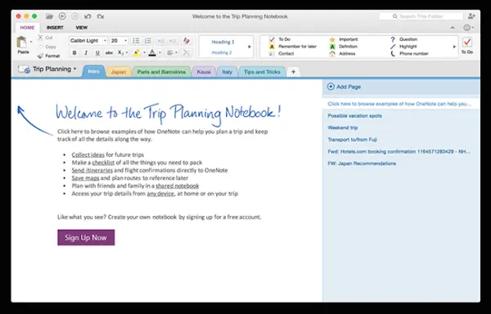Open the Japan section tab
This screenshot has width=491, height=314.
pyautogui.click(x=119, y=72)
